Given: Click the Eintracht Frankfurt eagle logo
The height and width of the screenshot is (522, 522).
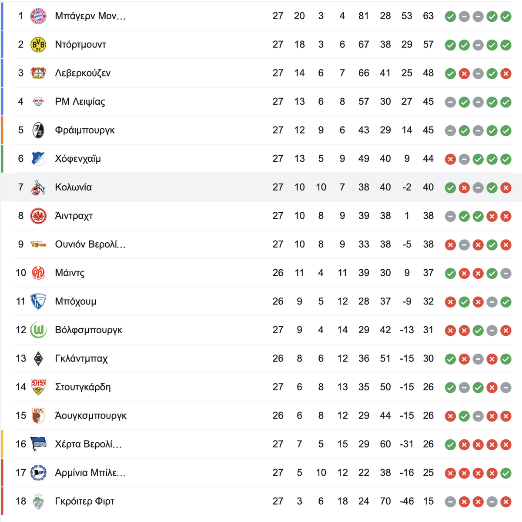Looking at the screenshot, I should [x=38, y=216].
